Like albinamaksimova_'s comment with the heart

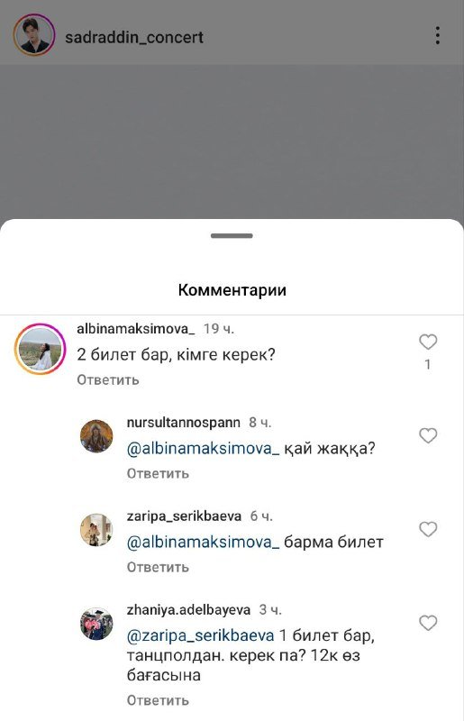428,342
